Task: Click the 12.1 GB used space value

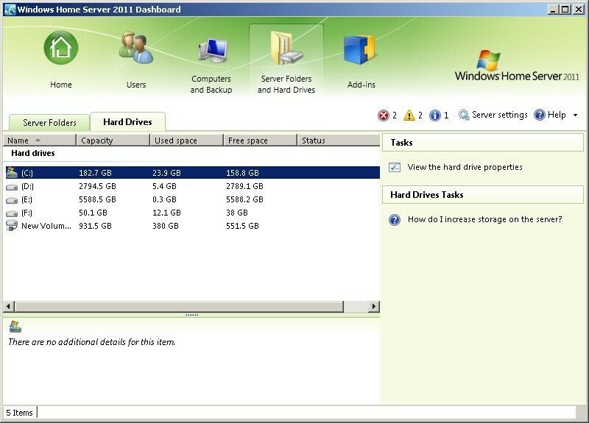Action: click(167, 213)
